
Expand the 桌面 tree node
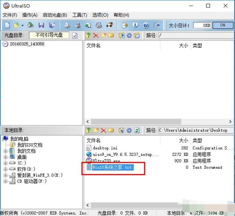(x=5, y=157)
